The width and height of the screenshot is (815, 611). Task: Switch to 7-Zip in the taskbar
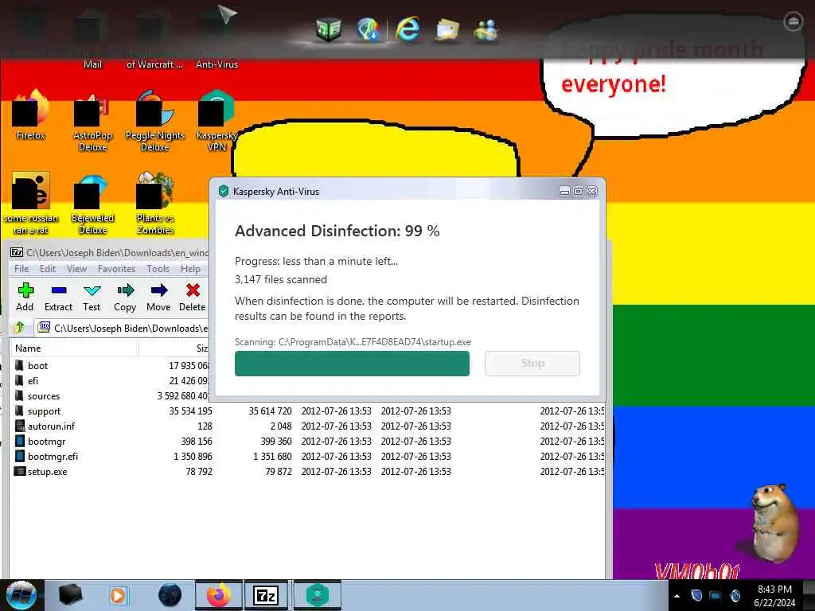pyautogui.click(x=266, y=595)
